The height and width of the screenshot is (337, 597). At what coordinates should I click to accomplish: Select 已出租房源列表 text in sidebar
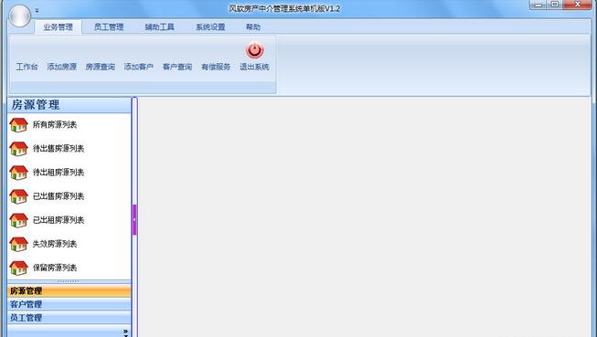pos(59,220)
